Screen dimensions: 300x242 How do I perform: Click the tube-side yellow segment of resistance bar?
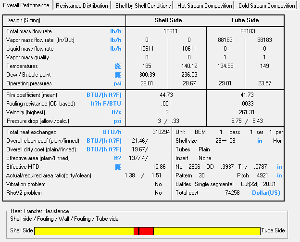[x=207, y=231]
